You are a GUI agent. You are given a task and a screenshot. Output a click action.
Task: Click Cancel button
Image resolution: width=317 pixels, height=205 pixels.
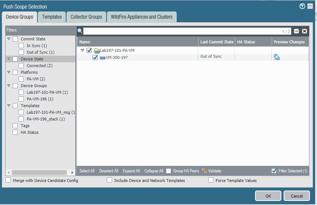[297, 196]
